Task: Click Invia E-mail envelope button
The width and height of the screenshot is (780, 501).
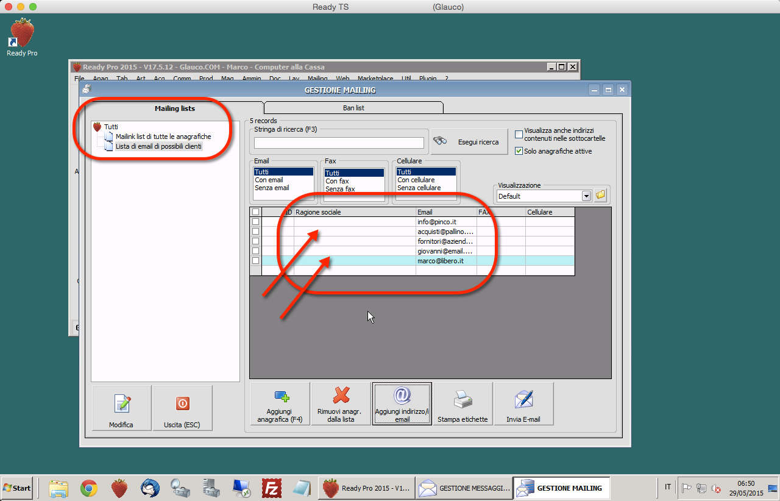Action: click(x=524, y=403)
